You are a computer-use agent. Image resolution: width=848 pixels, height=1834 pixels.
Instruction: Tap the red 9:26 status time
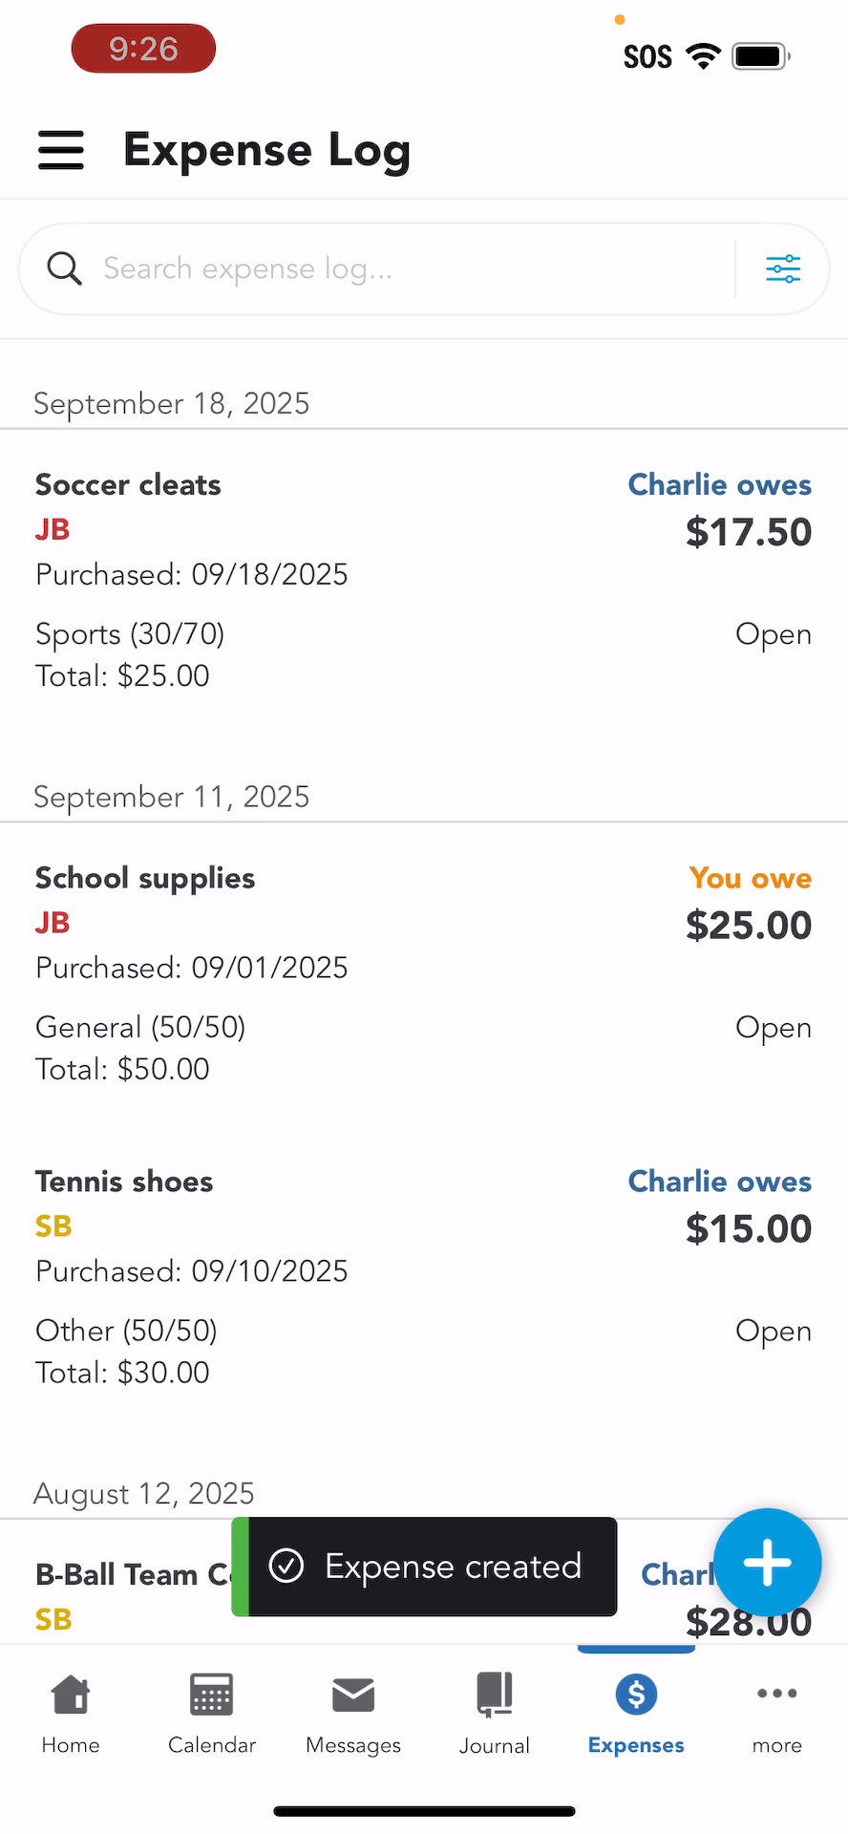pyautogui.click(x=143, y=49)
